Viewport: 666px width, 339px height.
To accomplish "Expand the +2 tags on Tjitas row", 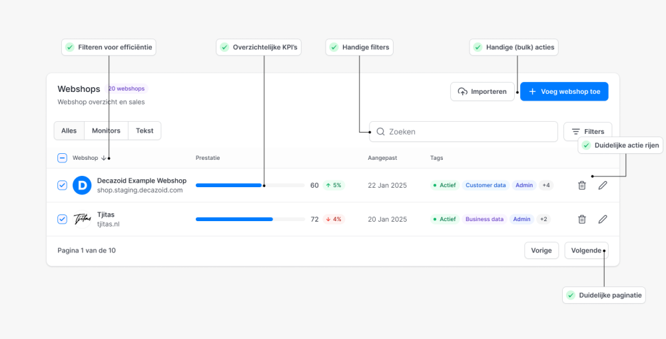I will click(x=543, y=219).
